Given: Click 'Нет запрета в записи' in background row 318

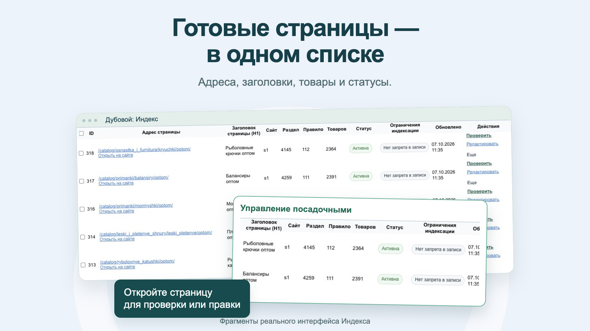Looking at the screenshot, I should [404, 147].
